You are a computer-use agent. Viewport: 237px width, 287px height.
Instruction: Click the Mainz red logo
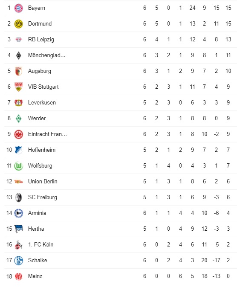tap(18, 276)
